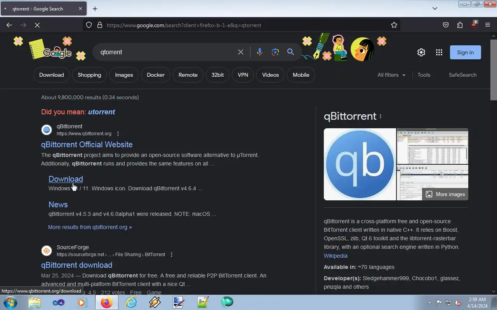Image resolution: width=497 pixels, height=310 pixels.
Task: Expand the All filters dropdown
Action: pos(391,75)
